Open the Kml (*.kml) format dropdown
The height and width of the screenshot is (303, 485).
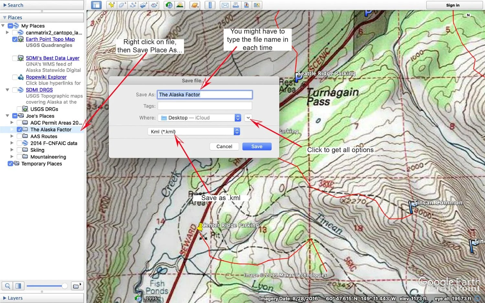194,131
